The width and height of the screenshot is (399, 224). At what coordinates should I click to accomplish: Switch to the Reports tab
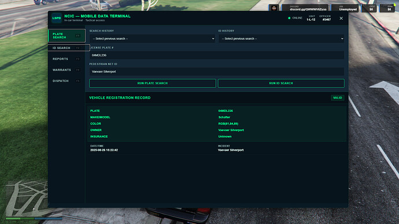66,59
